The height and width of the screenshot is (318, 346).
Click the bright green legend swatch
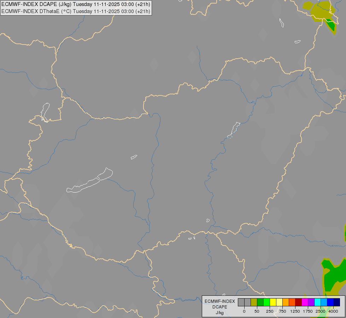pyautogui.click(x=266, y=302)
